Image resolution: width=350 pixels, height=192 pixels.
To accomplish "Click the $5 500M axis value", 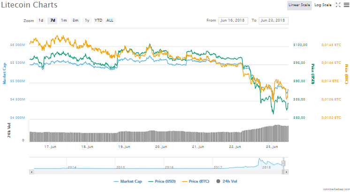I will coord(17,63).
